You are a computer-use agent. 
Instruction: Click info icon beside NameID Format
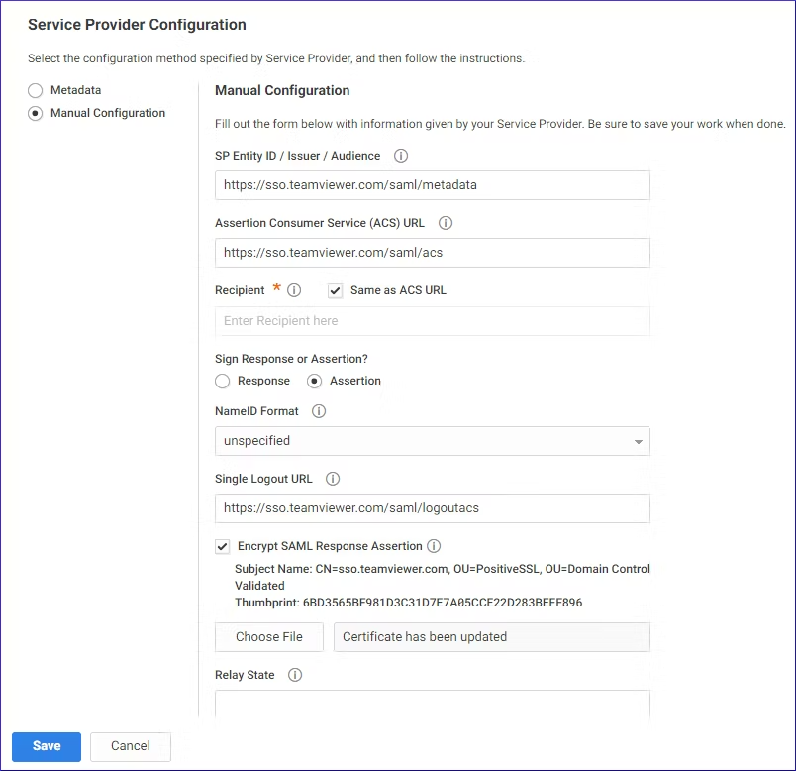pyautogui.click(x=318, y=411)
